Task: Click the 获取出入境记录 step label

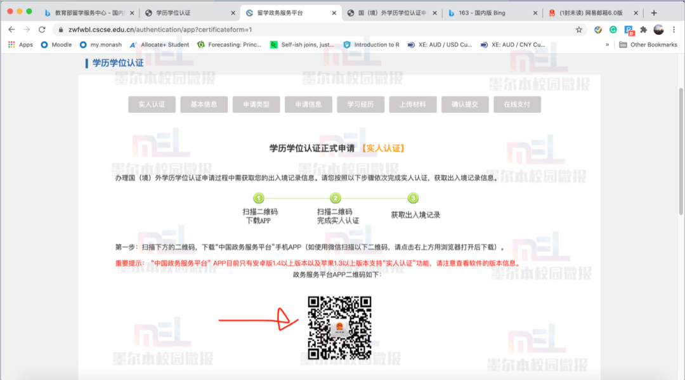Action: (x=415, y=215)
